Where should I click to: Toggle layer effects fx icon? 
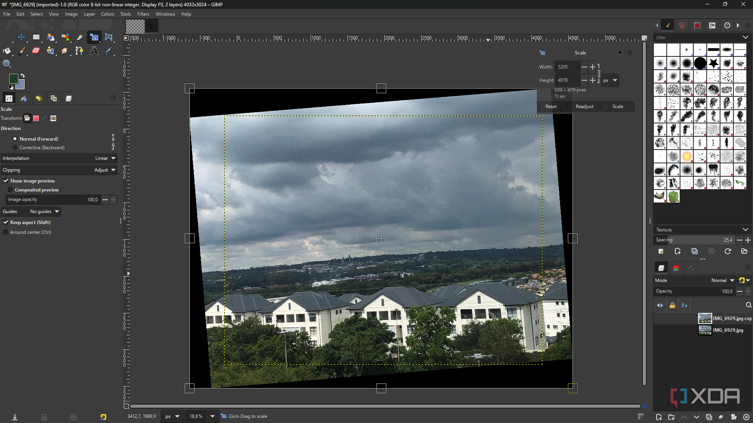pyautogui.click(x=684, y=305)
